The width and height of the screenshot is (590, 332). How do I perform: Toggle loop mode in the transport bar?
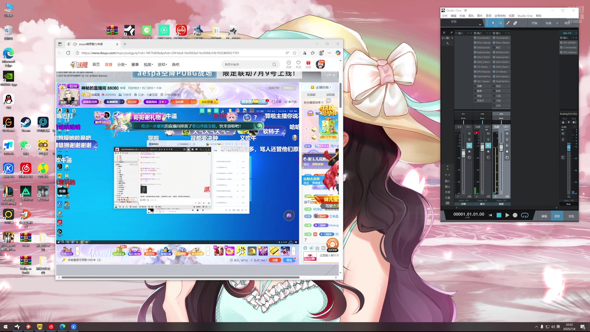click(525, 215)
